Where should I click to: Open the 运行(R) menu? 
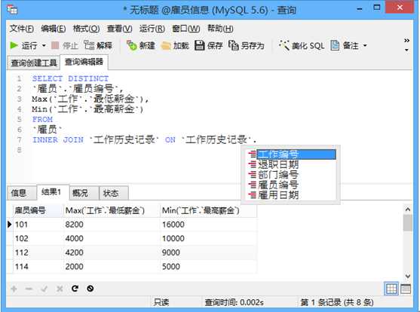(152, 29)
